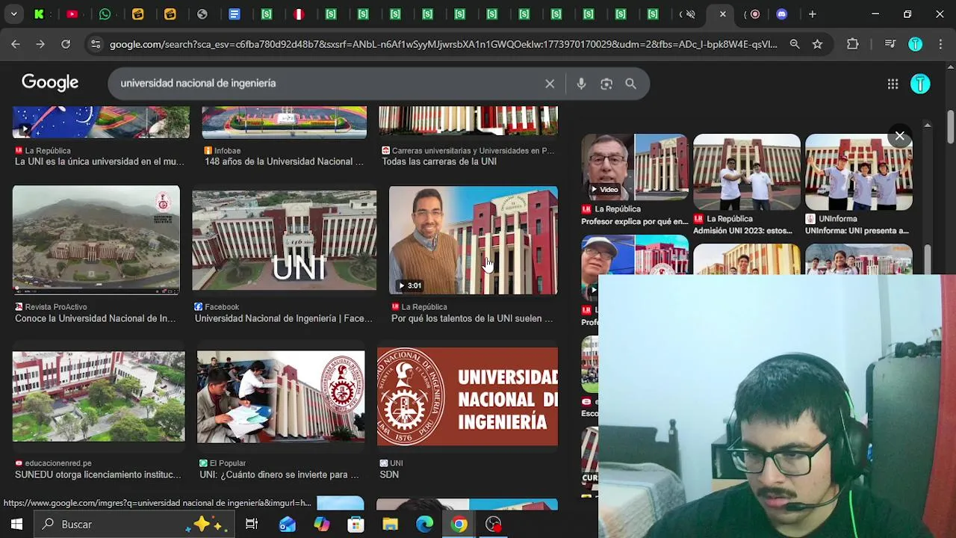Open 'UNI: ¿Cuánto dinero se invierte para' link
Screen dimensions: 956x538
(x=279, y=474)
